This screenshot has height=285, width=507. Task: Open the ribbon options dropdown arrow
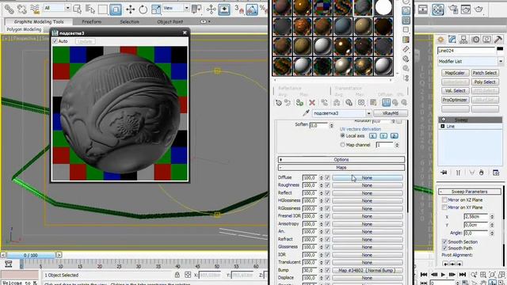209,21
